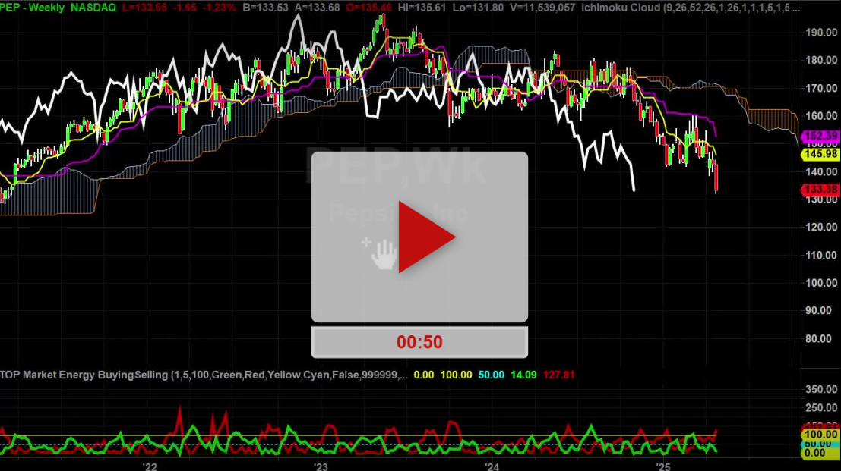Click the red 127.81 indicator value

pos(559,375)
